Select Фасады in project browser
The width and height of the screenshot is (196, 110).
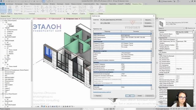[11, 52]
